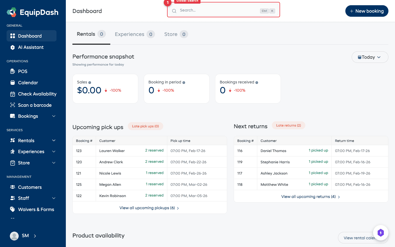Go to Calendar in sidebar
Image resolution: width=395 pixels, height=247 pixels.
(28, 83)
